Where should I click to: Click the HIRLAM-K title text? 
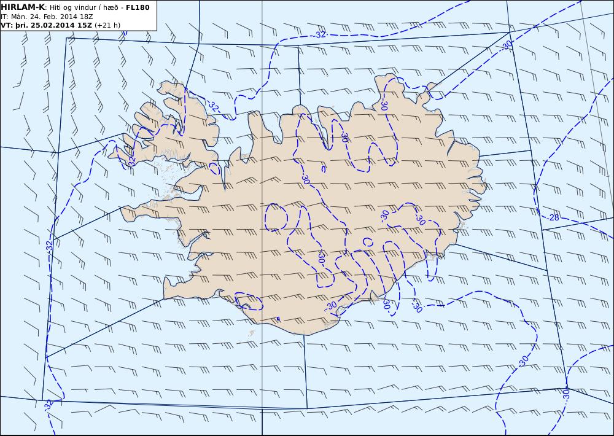[23, 7]
